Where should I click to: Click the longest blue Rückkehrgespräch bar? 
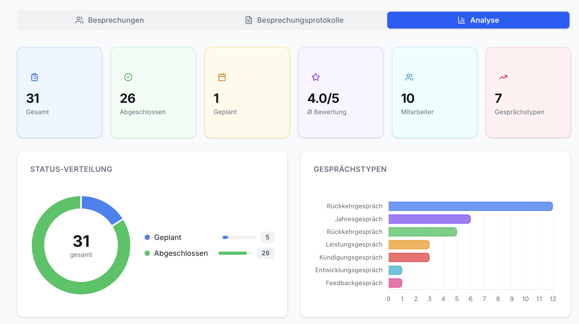pyautogui.click(x=471, y=206)
